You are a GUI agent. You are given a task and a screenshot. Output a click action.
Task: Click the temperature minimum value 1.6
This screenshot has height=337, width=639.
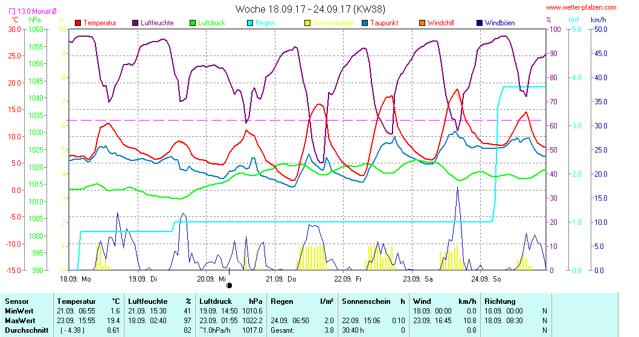[x=115, y=311]
